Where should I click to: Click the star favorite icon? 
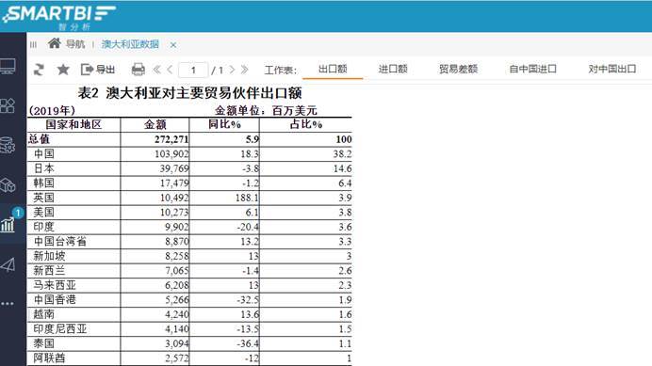tap(63, 70)
